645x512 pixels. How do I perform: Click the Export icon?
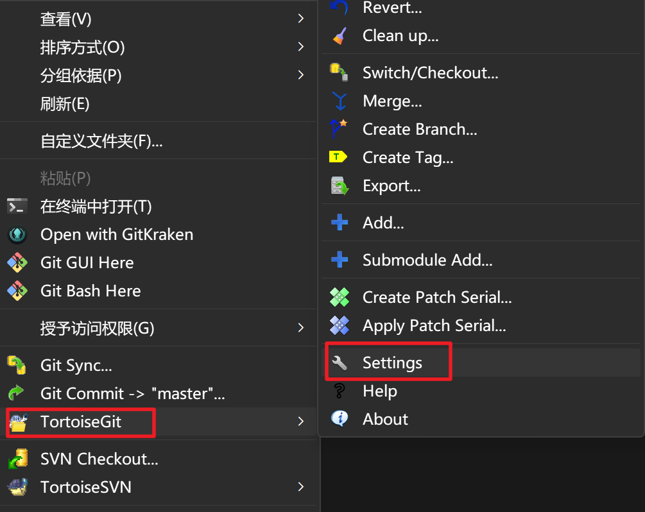[x=339, y=186]
